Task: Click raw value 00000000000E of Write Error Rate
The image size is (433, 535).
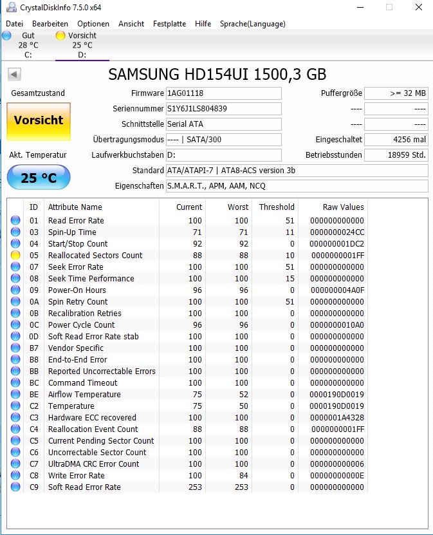Action: 337,475
